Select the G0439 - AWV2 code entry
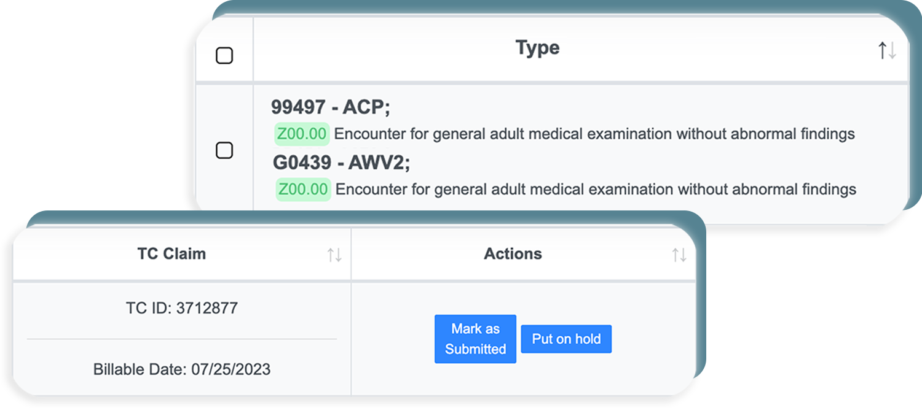922x408 pixels. (x=341, y=163)
